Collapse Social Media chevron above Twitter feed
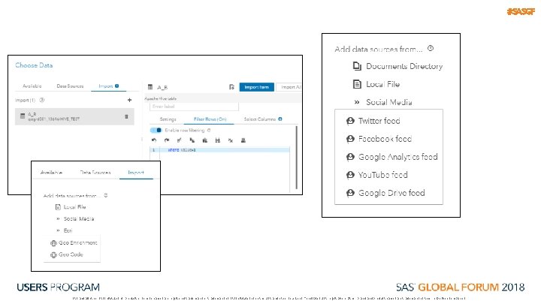 coord(357,102)
